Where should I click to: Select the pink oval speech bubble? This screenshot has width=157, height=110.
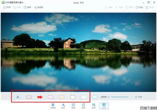point(51,97)
